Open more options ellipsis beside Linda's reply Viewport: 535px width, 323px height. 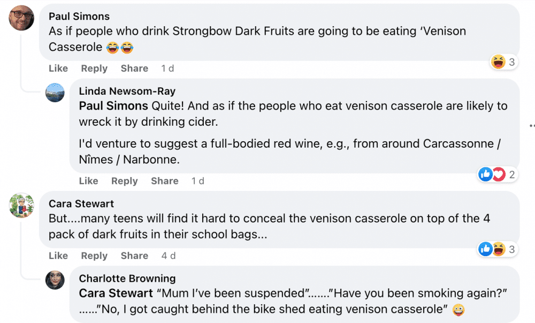tap(532, 126)
